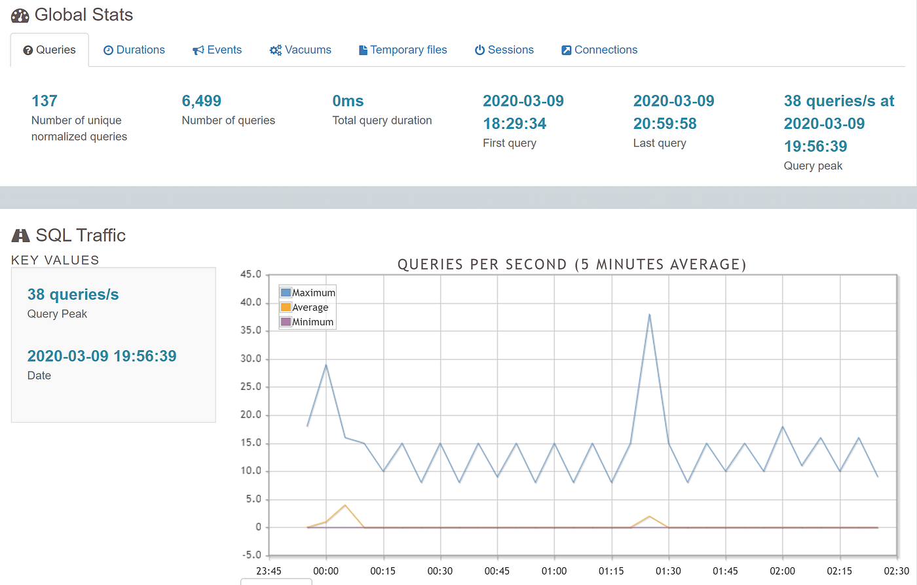The height and width of the screenshot is (585, 917).
Task: Click the Queries Per Second chart title
Action: 572,264
